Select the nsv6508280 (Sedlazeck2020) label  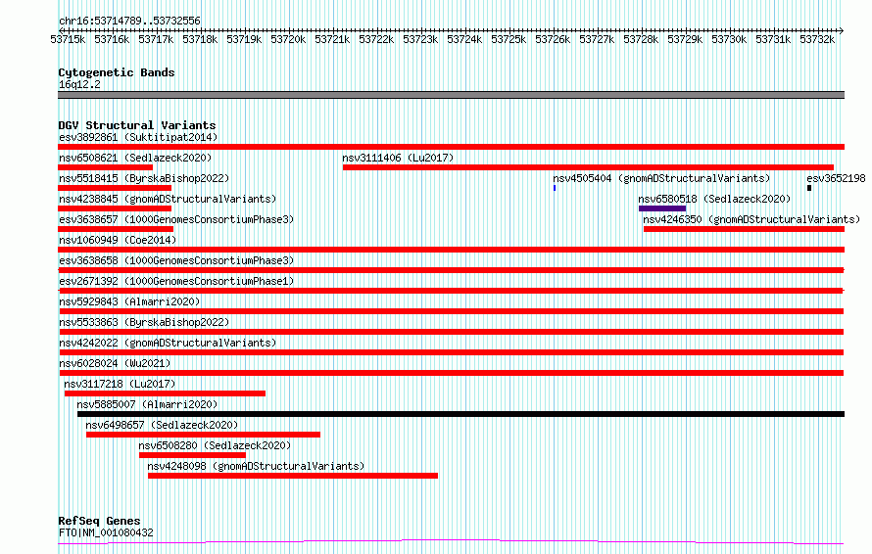pos(215,445)
